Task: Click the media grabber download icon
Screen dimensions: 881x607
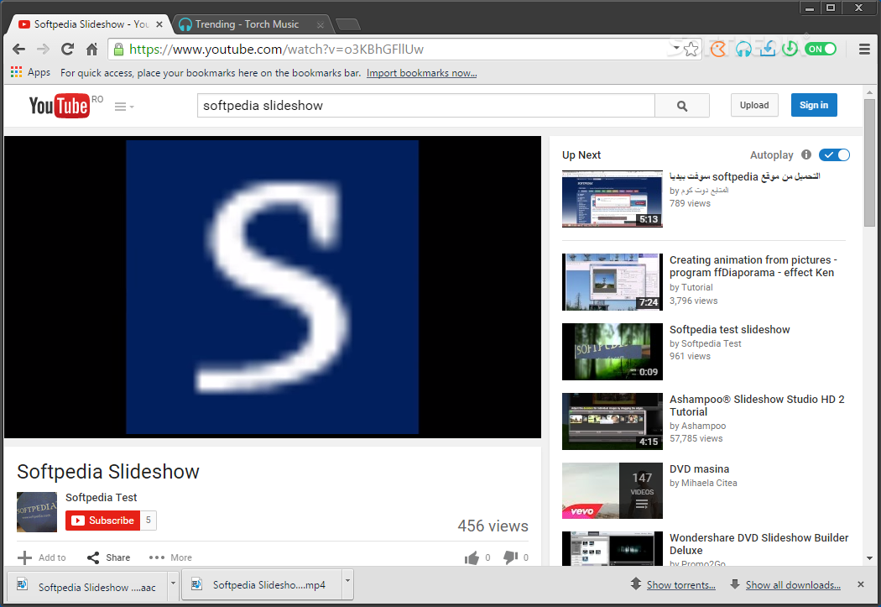Action: (x=768, y=50)
